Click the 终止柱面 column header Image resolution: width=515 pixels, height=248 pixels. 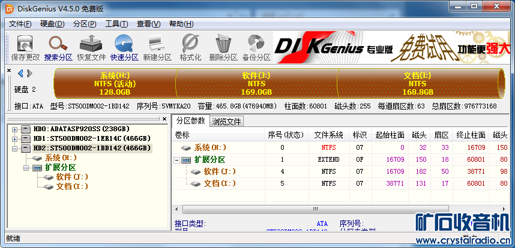pos(471,135)
